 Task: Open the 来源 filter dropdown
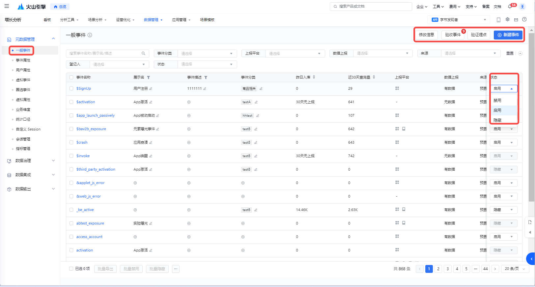pyautogui.click(x=471, y=53)
